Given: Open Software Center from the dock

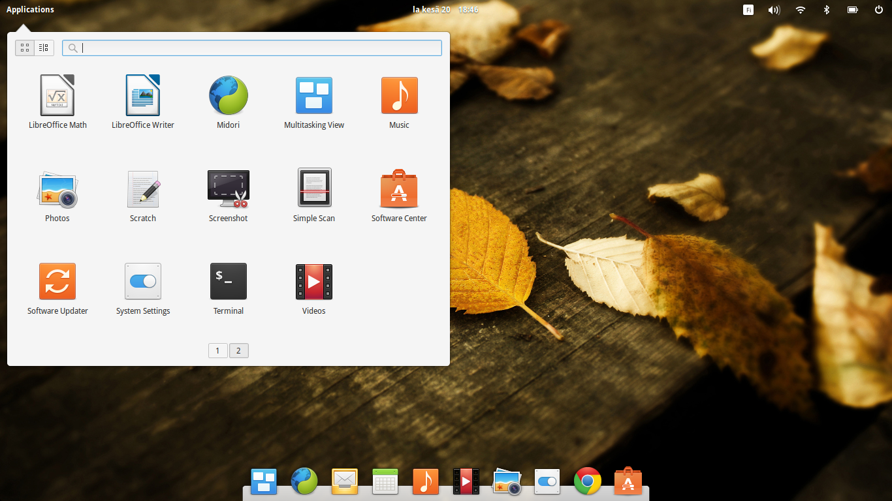Looking at the screenshot, I should pos(628,481).
